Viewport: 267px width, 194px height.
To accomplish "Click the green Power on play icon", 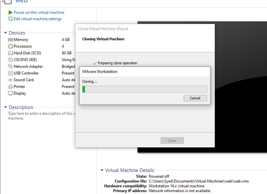I will pyautogui.click(x=10, y=12).
